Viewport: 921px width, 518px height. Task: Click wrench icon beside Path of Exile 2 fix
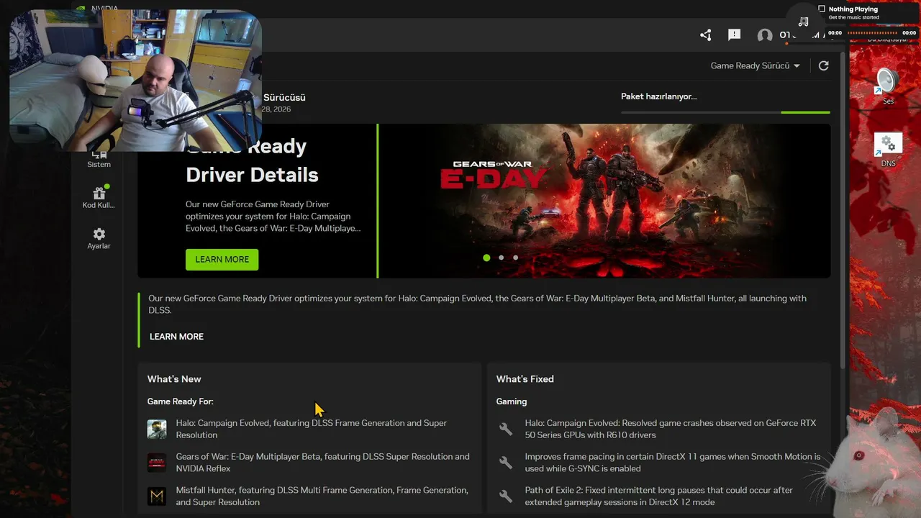tap(506, 496)
